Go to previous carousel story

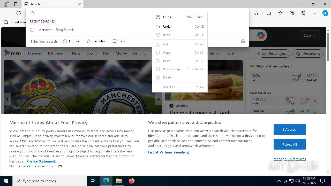[x=7, y=99]
